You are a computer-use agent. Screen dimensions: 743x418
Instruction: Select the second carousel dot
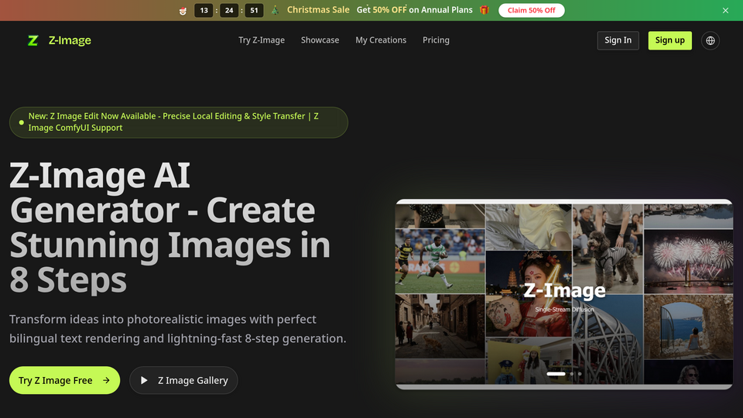[x=571, y=374]
